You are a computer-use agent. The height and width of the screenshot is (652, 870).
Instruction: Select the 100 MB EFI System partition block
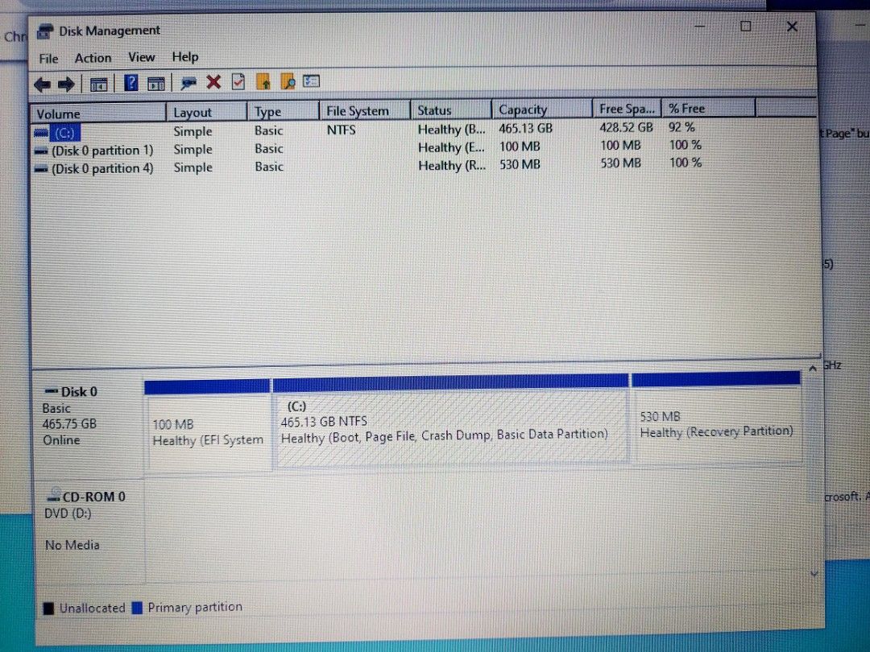207,423
